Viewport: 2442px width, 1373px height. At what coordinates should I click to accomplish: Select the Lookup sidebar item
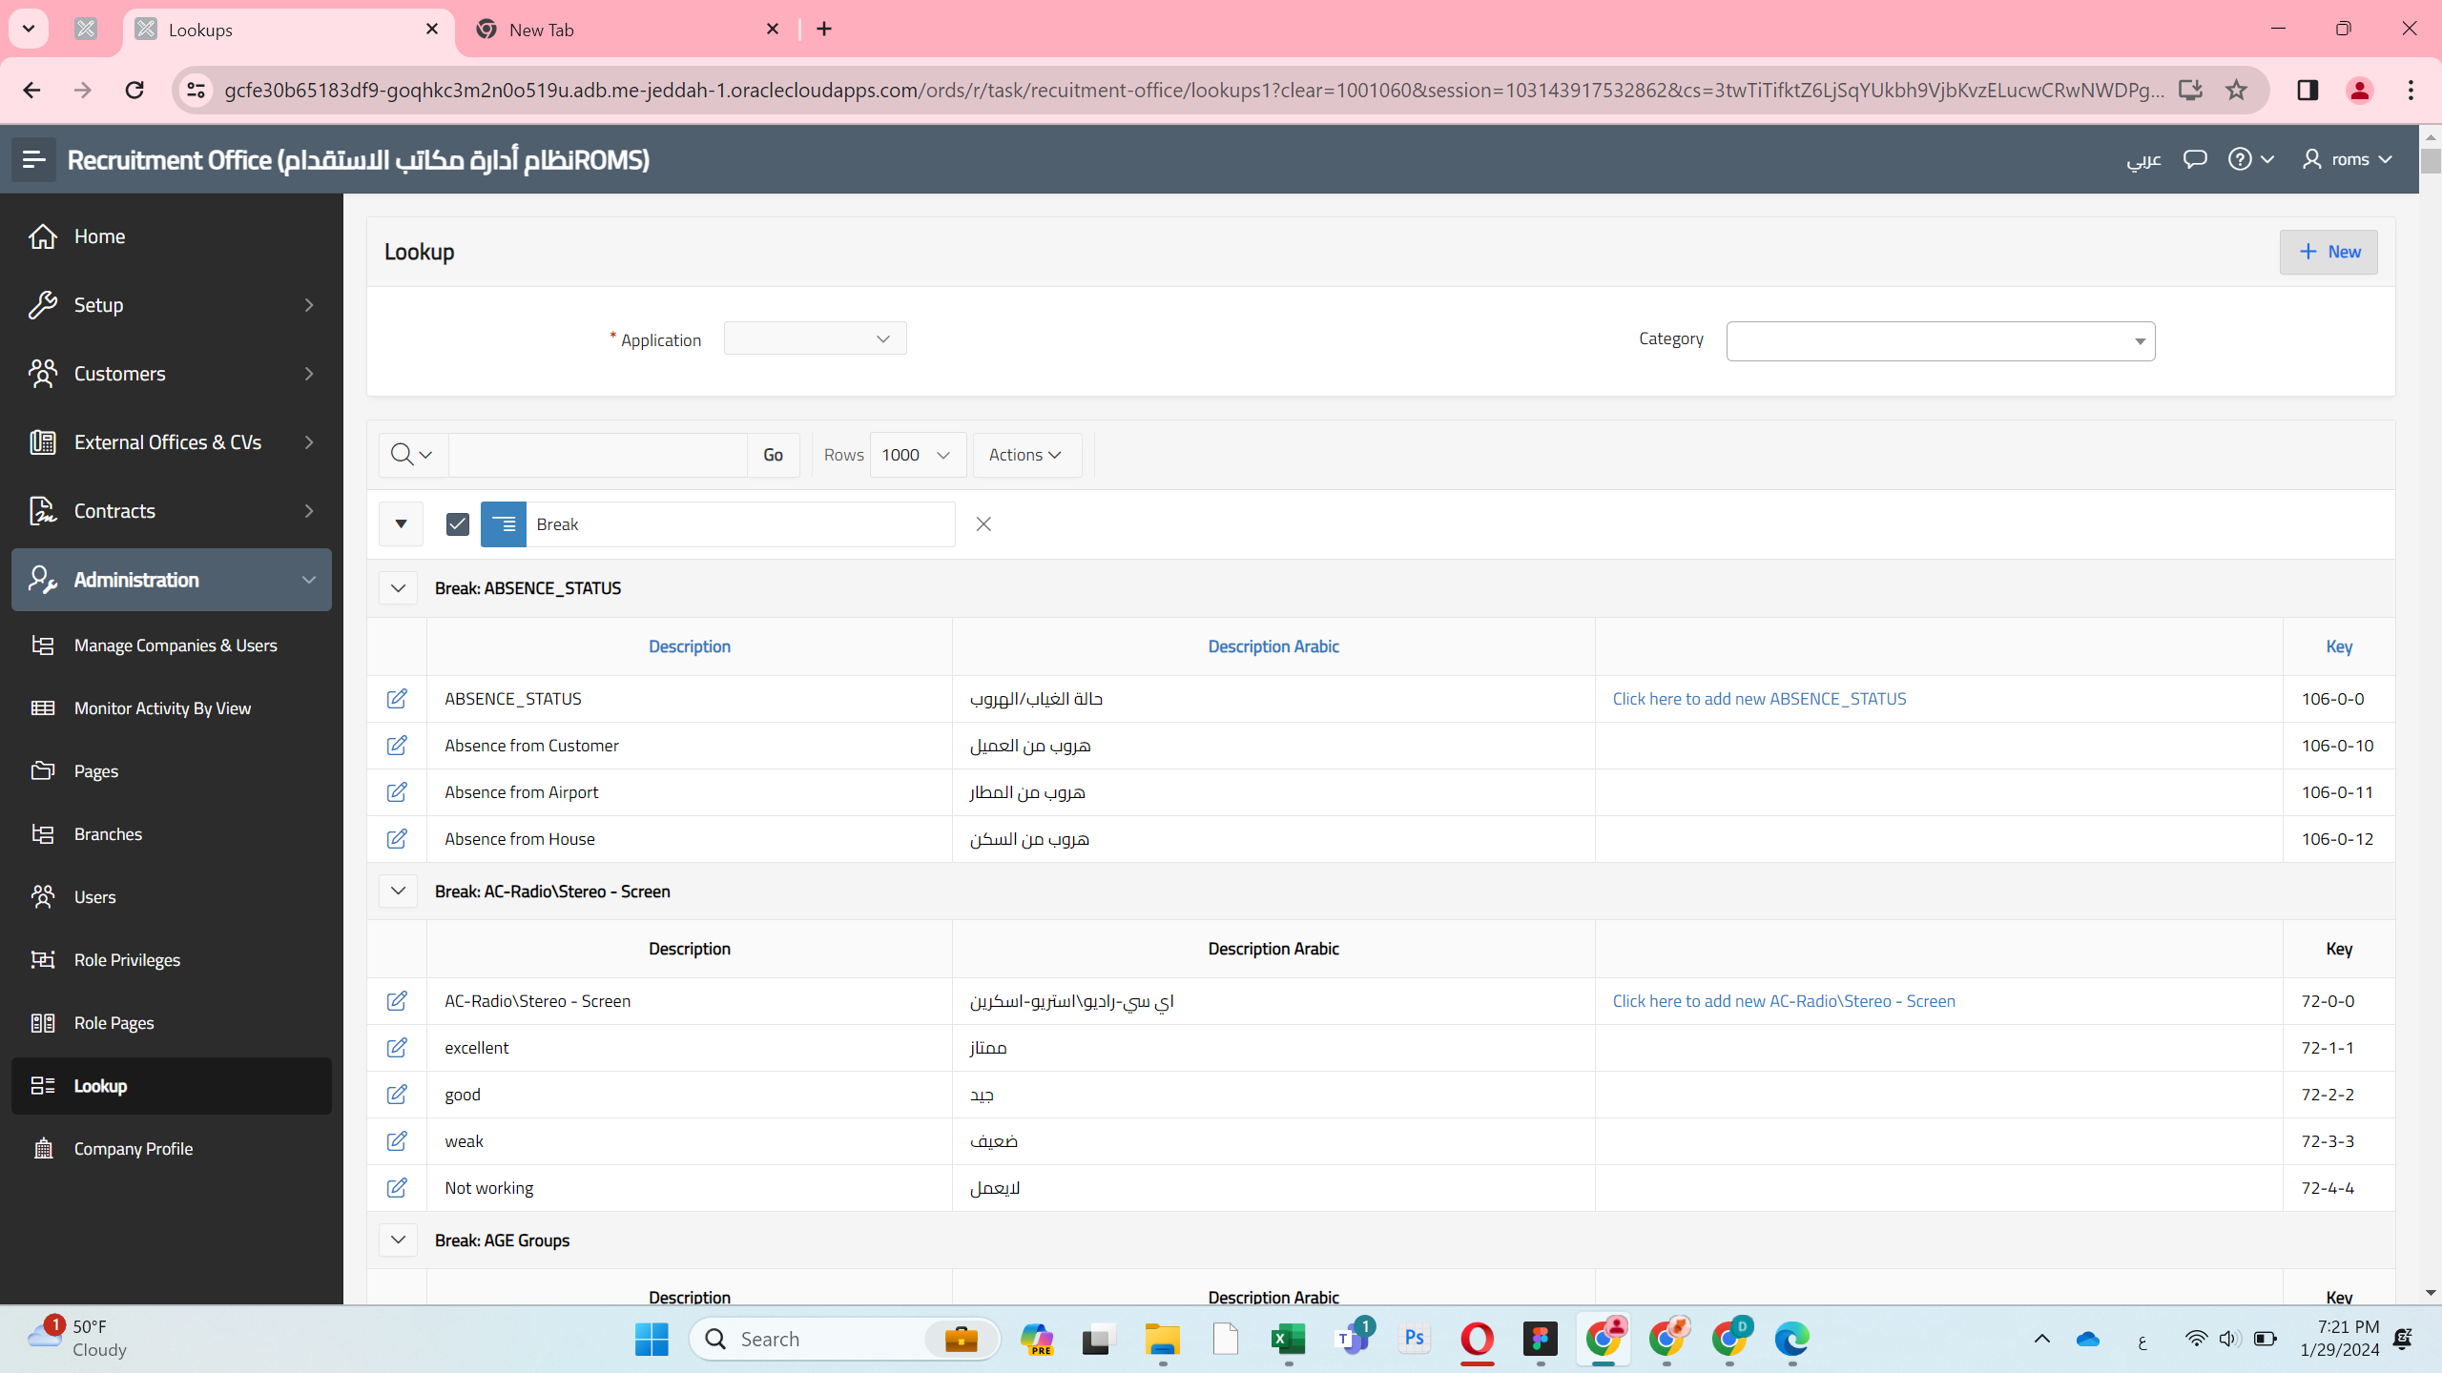pyautogui.click(x=172, y=1086)
